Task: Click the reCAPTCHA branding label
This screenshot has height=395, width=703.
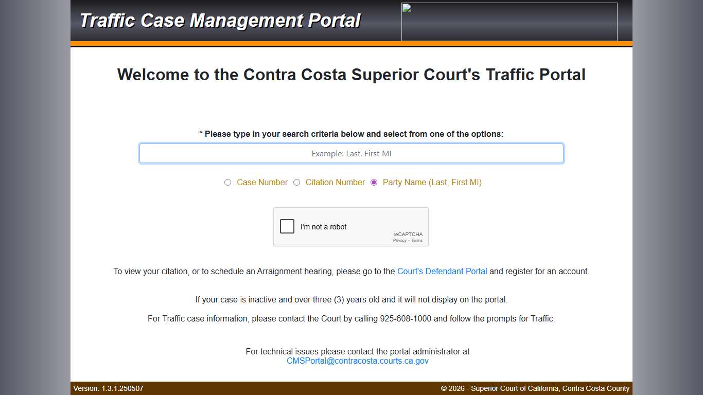Action: [408, 234]
